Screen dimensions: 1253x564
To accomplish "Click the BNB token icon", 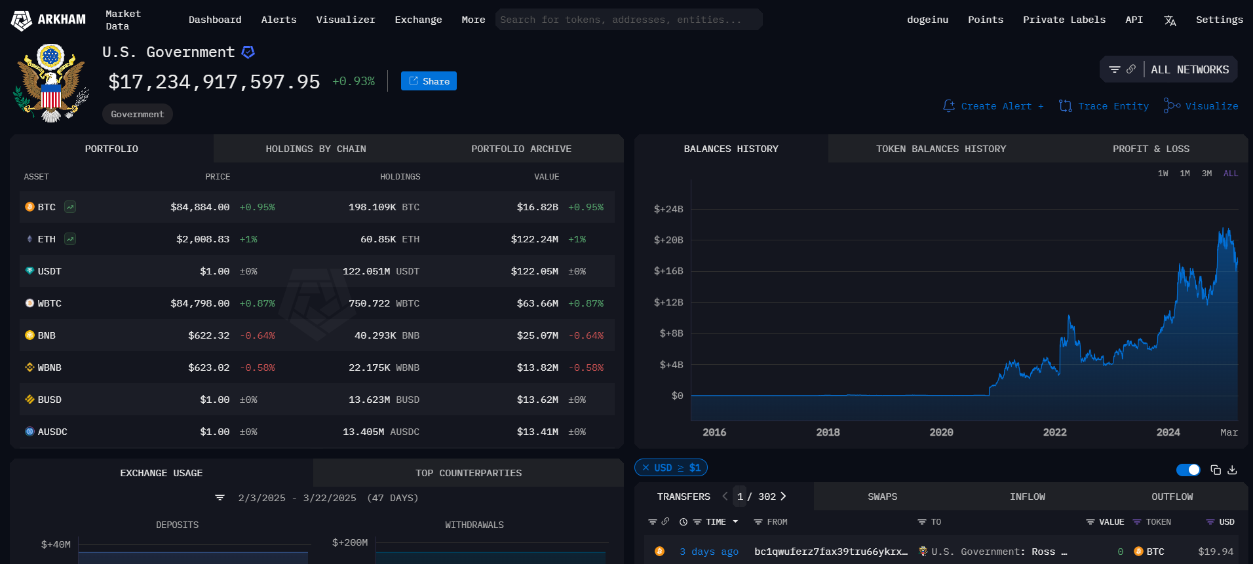I will click(x=29, y=335).
